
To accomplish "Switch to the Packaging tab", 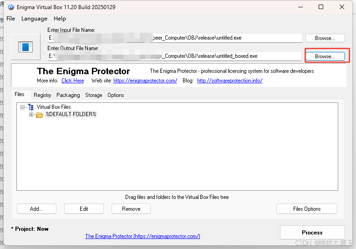I will 68,95.
